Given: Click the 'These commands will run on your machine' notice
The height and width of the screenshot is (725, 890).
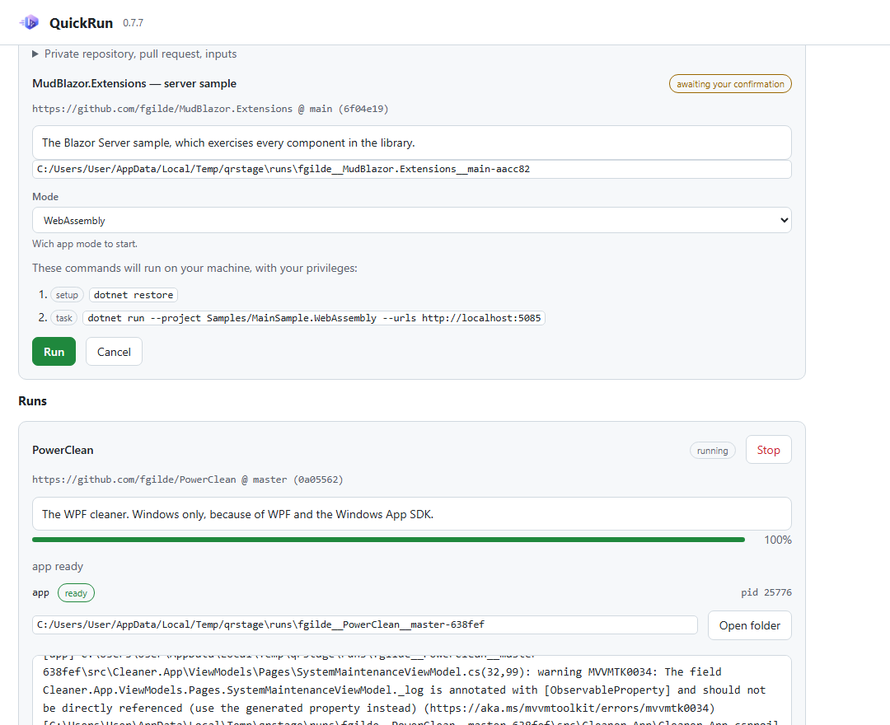Looking at the screenshot, I should (x=194, y=268).
